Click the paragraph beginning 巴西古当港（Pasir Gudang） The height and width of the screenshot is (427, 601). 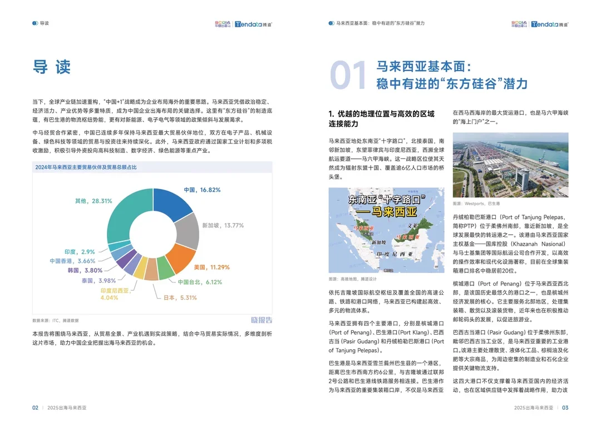(510, 350)
